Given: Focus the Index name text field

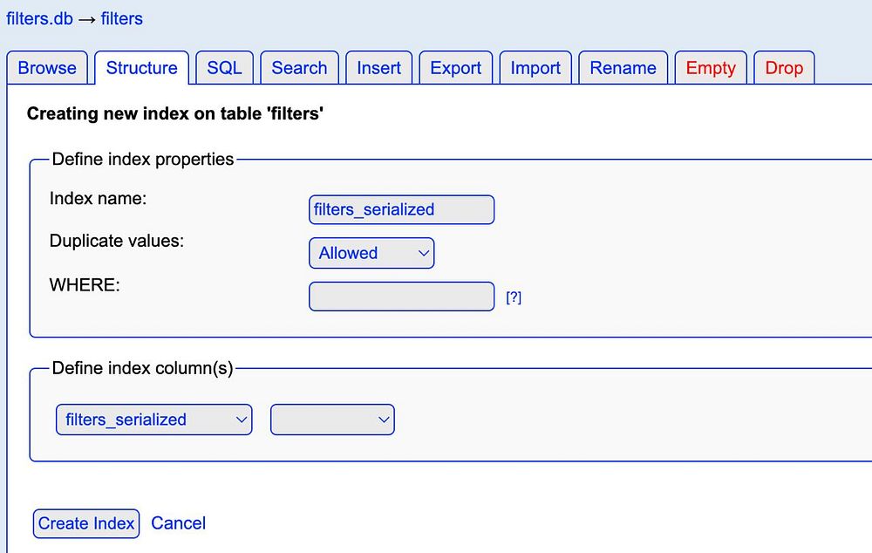Looking at the screenshot, I should tap(401, 209).
